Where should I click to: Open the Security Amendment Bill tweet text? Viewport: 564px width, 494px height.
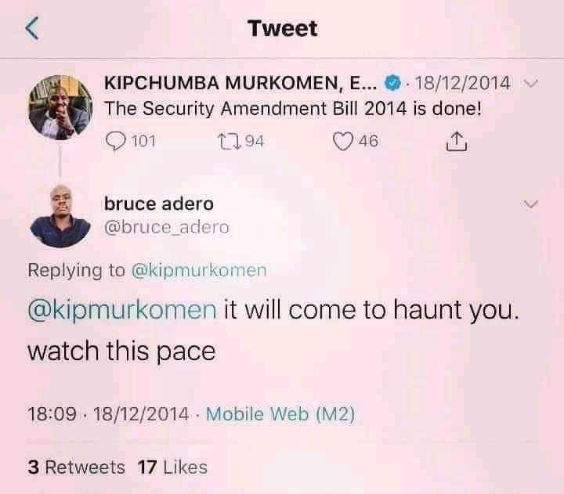point(293,108)
